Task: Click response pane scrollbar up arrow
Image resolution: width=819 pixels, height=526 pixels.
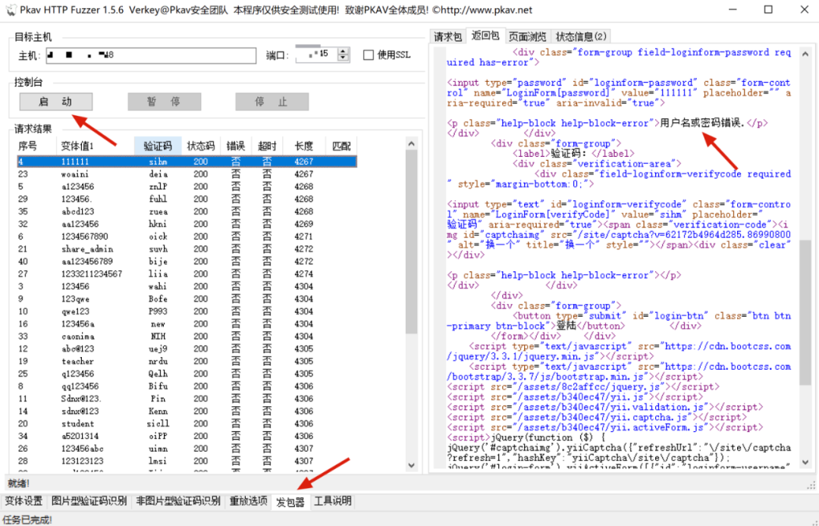Action: [x=805, y=54]
